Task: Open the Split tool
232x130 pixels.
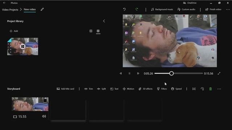Action: [x=101, y=89]
